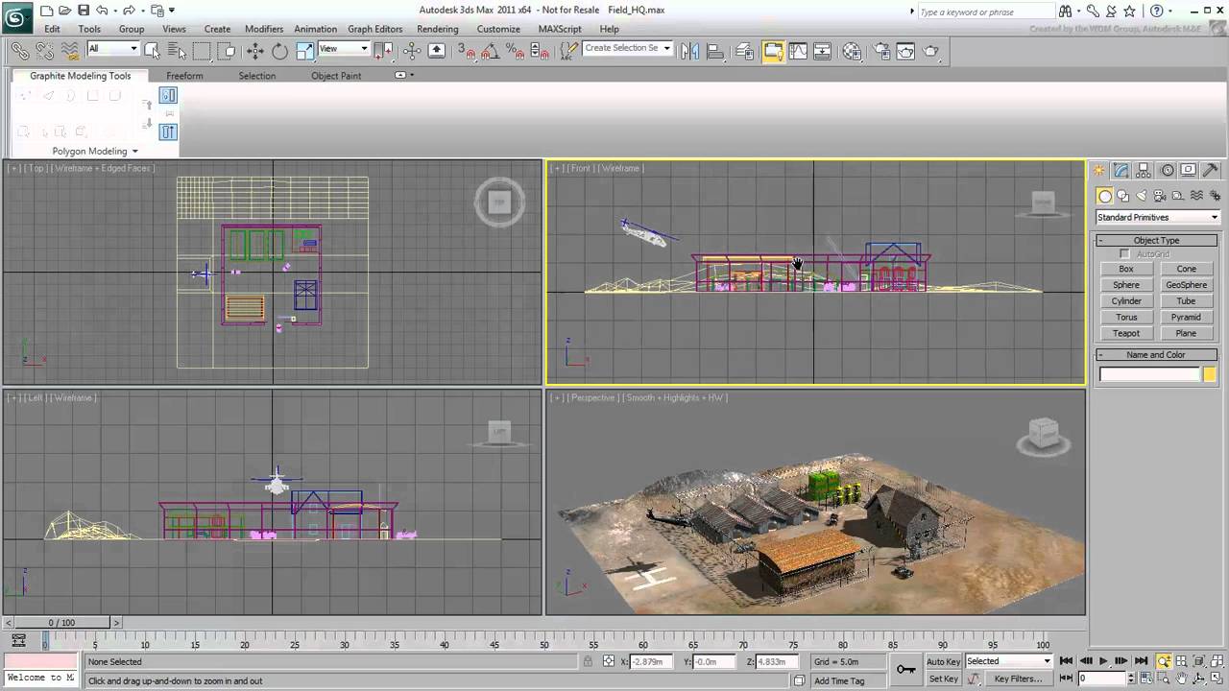Choose the Select Object arrow tool
Viewport: 1229px width, 691px height.
tap(152, 51)
